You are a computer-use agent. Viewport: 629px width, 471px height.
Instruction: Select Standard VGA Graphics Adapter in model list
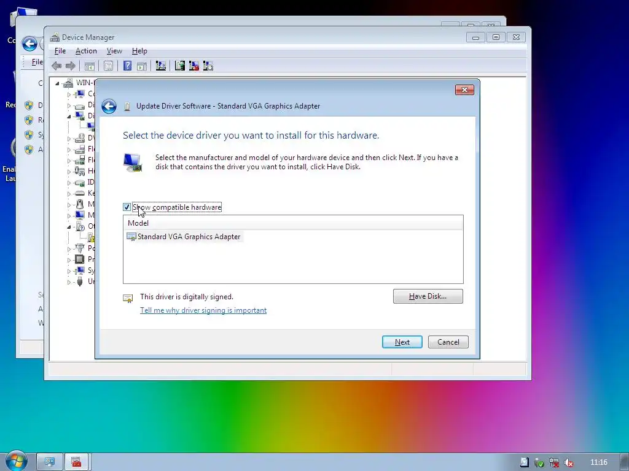(x=184, y=237)
